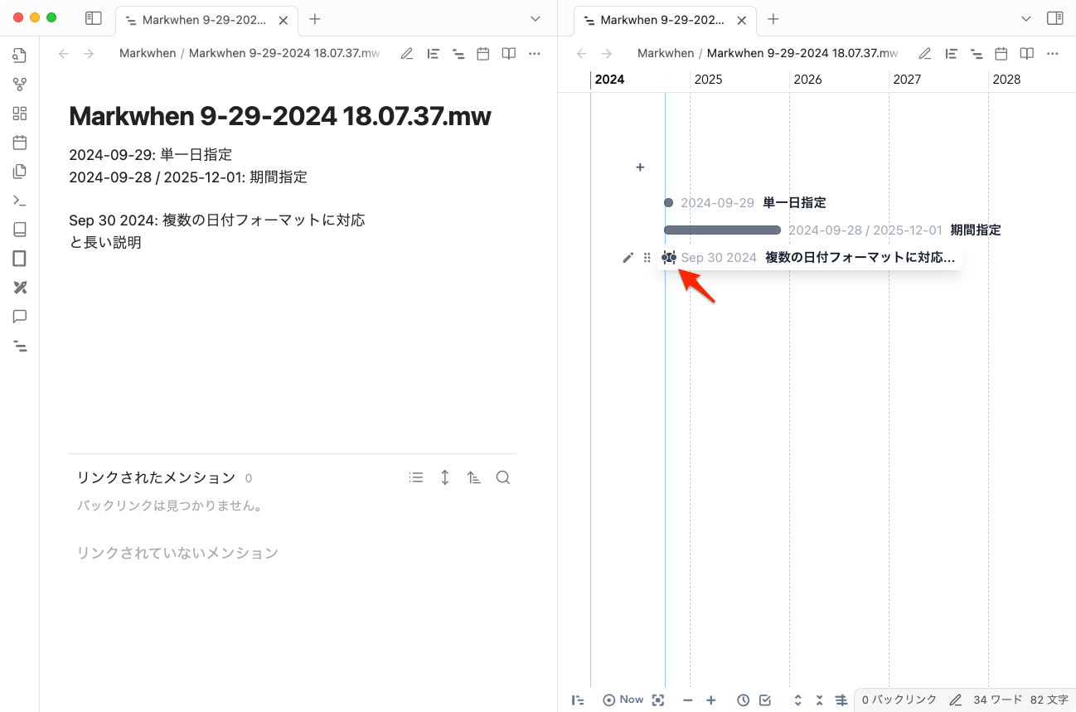This screenshot has height=712, width=1076.
Task: Toggle the left sidebar panel icon
Action: pyautogui.click(x=94, y=18)
